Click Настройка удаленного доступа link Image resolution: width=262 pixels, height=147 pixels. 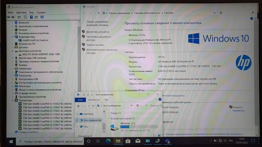(x=99, y=38)
